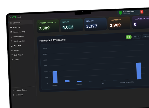Click the Tritium Lab bar in chart
This screenshot has width=149, height=108.
79,81
